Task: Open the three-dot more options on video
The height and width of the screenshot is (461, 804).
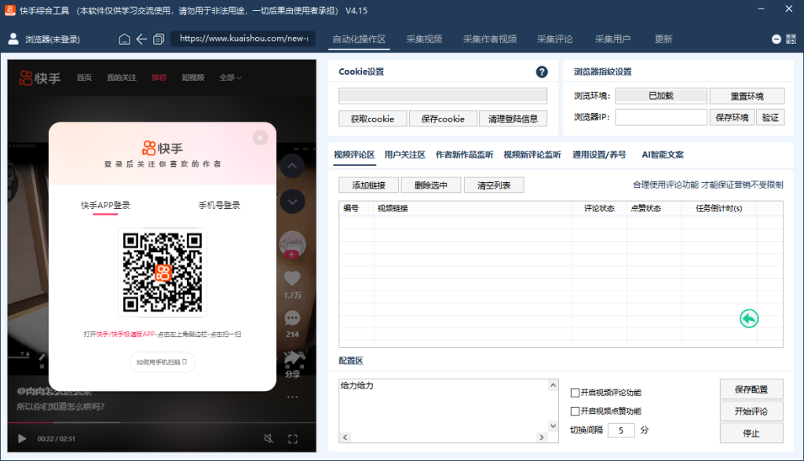Action: (292, 397)
